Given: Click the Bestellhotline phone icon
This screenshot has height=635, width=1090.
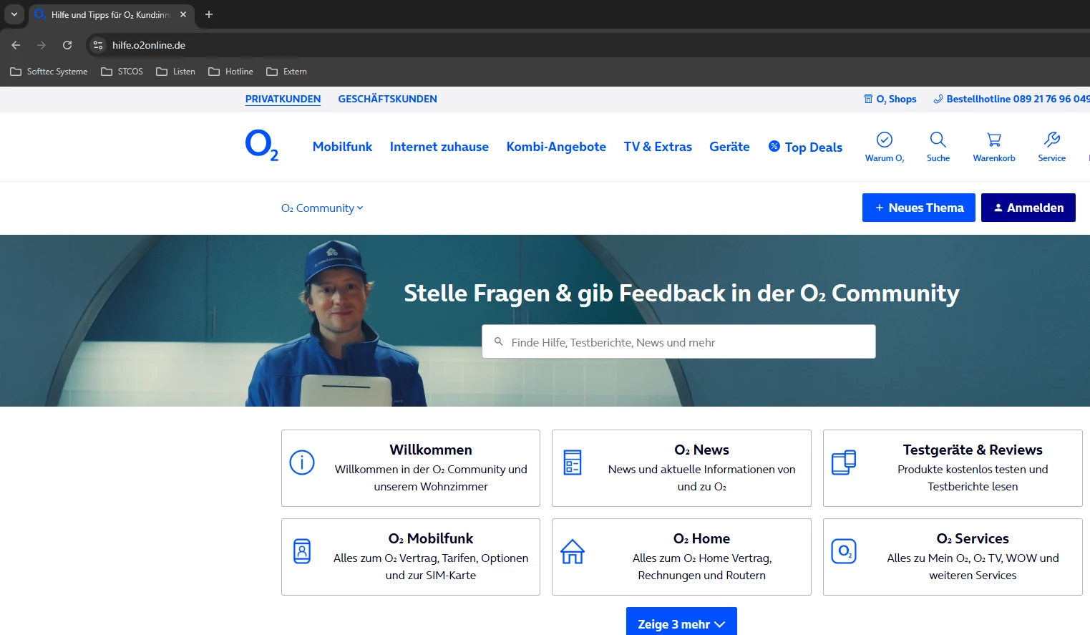Looking at the screenshot, I should click(938, 99).
